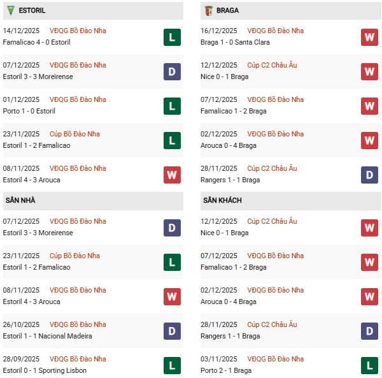Click the Estoril club crest icon
The height and width of the screenshot is (378, 382).
[x=10, y=10]
